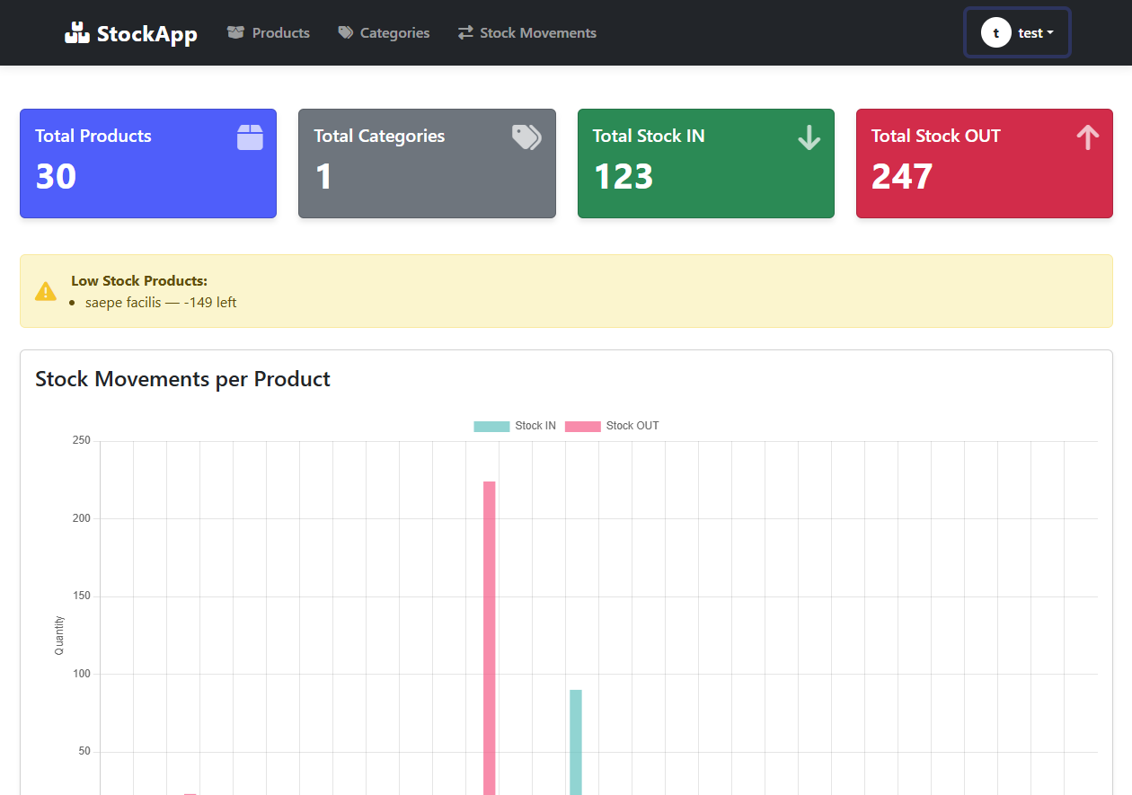Click the Total Stock OUT value 247
The image size is (1132, 795).
[x=902, y=176]
